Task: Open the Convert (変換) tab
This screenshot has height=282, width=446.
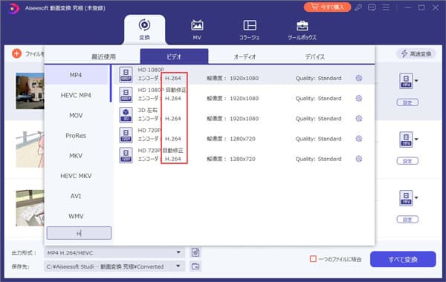Action: (144, 30)
